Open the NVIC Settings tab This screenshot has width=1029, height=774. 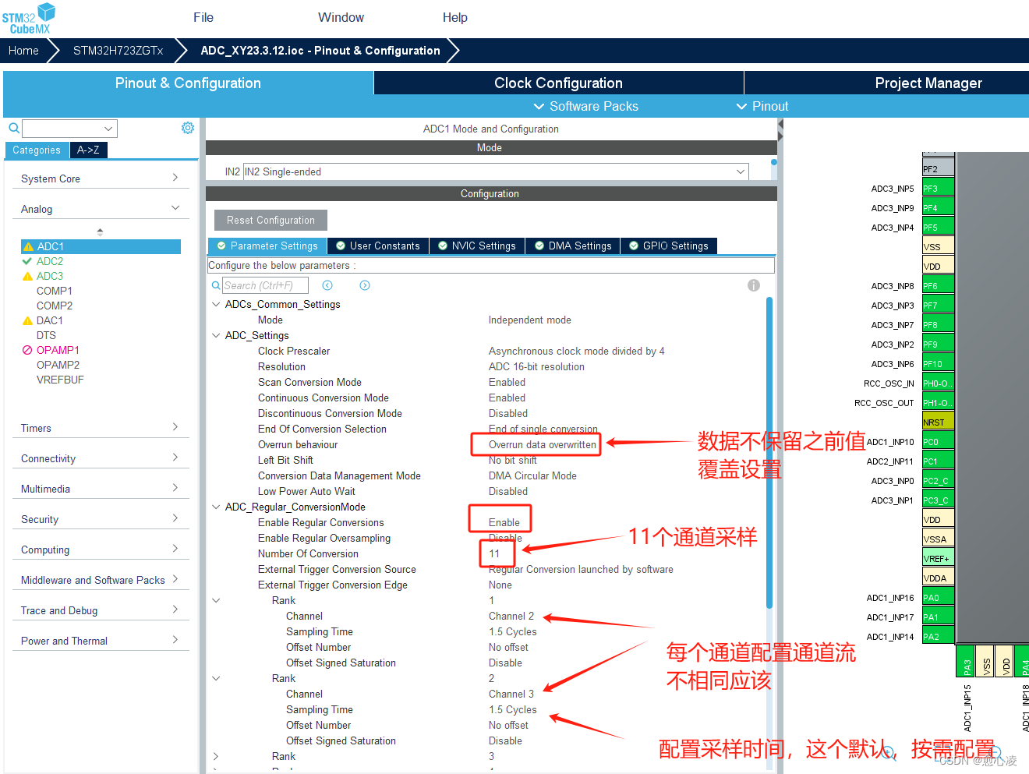pos(477,246)
